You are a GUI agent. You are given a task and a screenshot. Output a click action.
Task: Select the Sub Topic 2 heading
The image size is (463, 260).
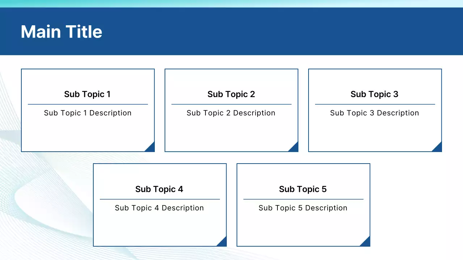[231, 94]
